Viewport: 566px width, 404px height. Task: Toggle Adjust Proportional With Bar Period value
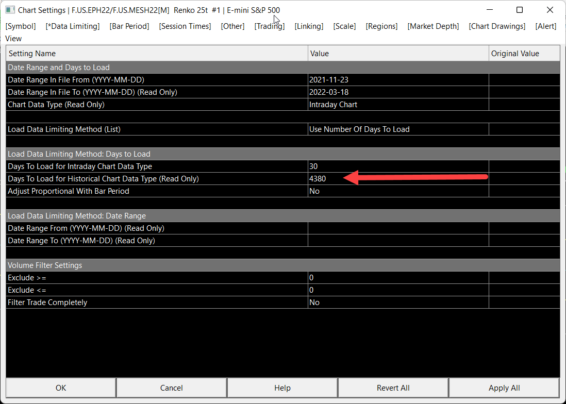398,191
